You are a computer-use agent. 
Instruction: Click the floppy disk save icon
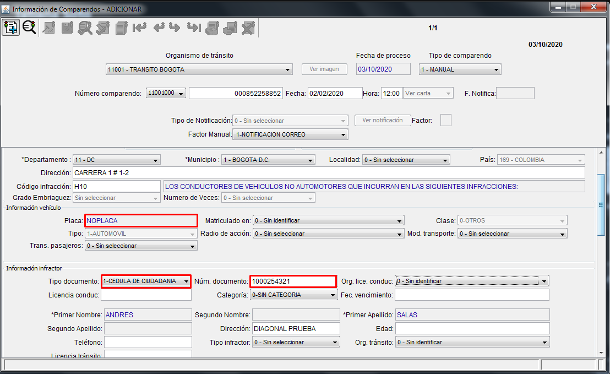(x=67, y=27)
